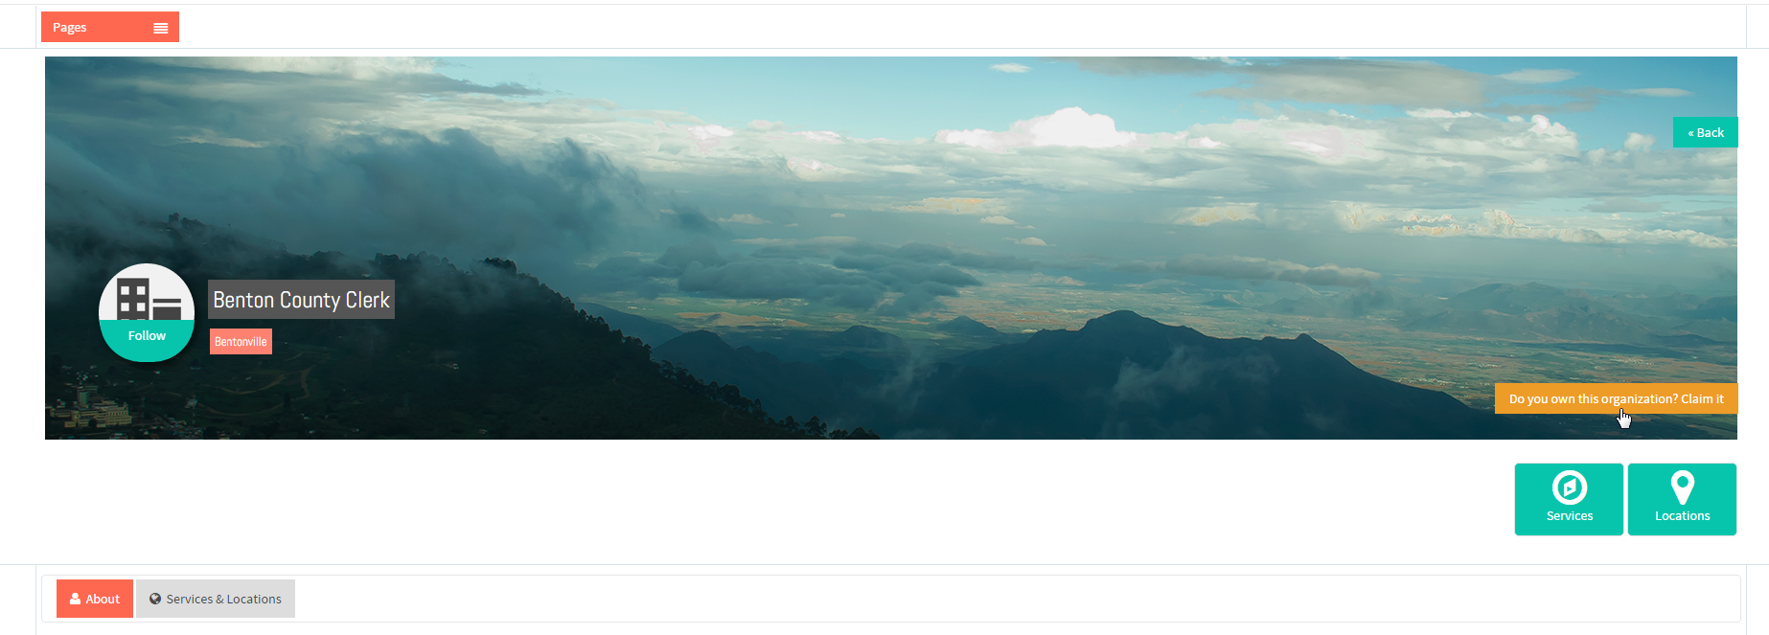Open the Bentonville location tag

tap(241, 342)
